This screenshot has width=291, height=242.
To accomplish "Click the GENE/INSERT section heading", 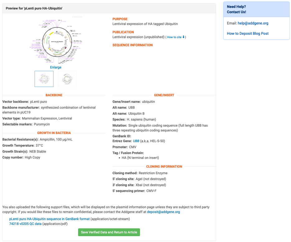I will (x=164, y=95).
